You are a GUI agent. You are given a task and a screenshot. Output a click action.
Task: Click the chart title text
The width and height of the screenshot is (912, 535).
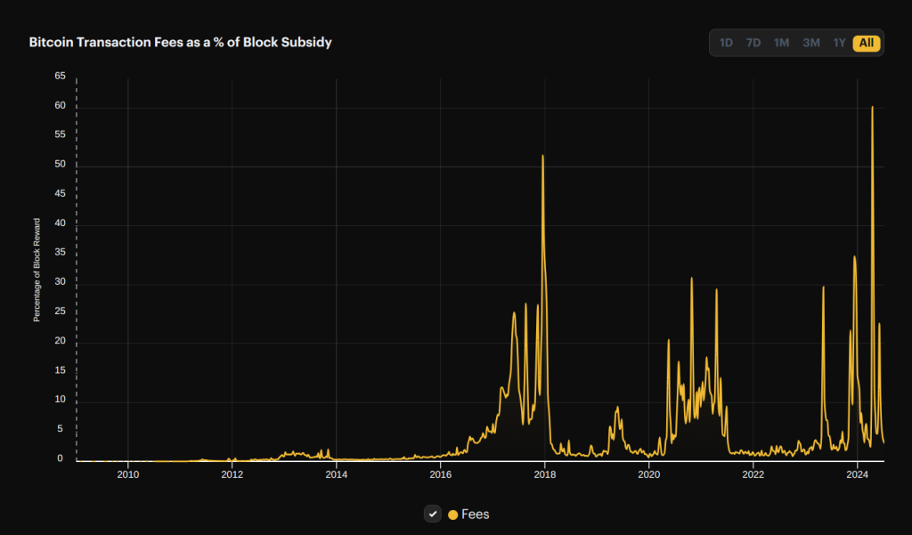(x=180, y=43)
